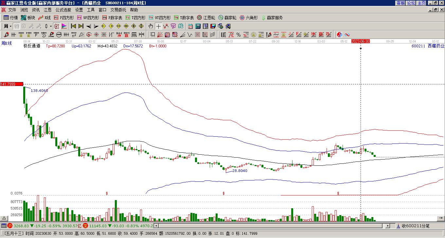The height and width of the screenshot is (238, 445).
Task: Open the 赢家轮 wheel tool
Action: (x=227, y=18)
